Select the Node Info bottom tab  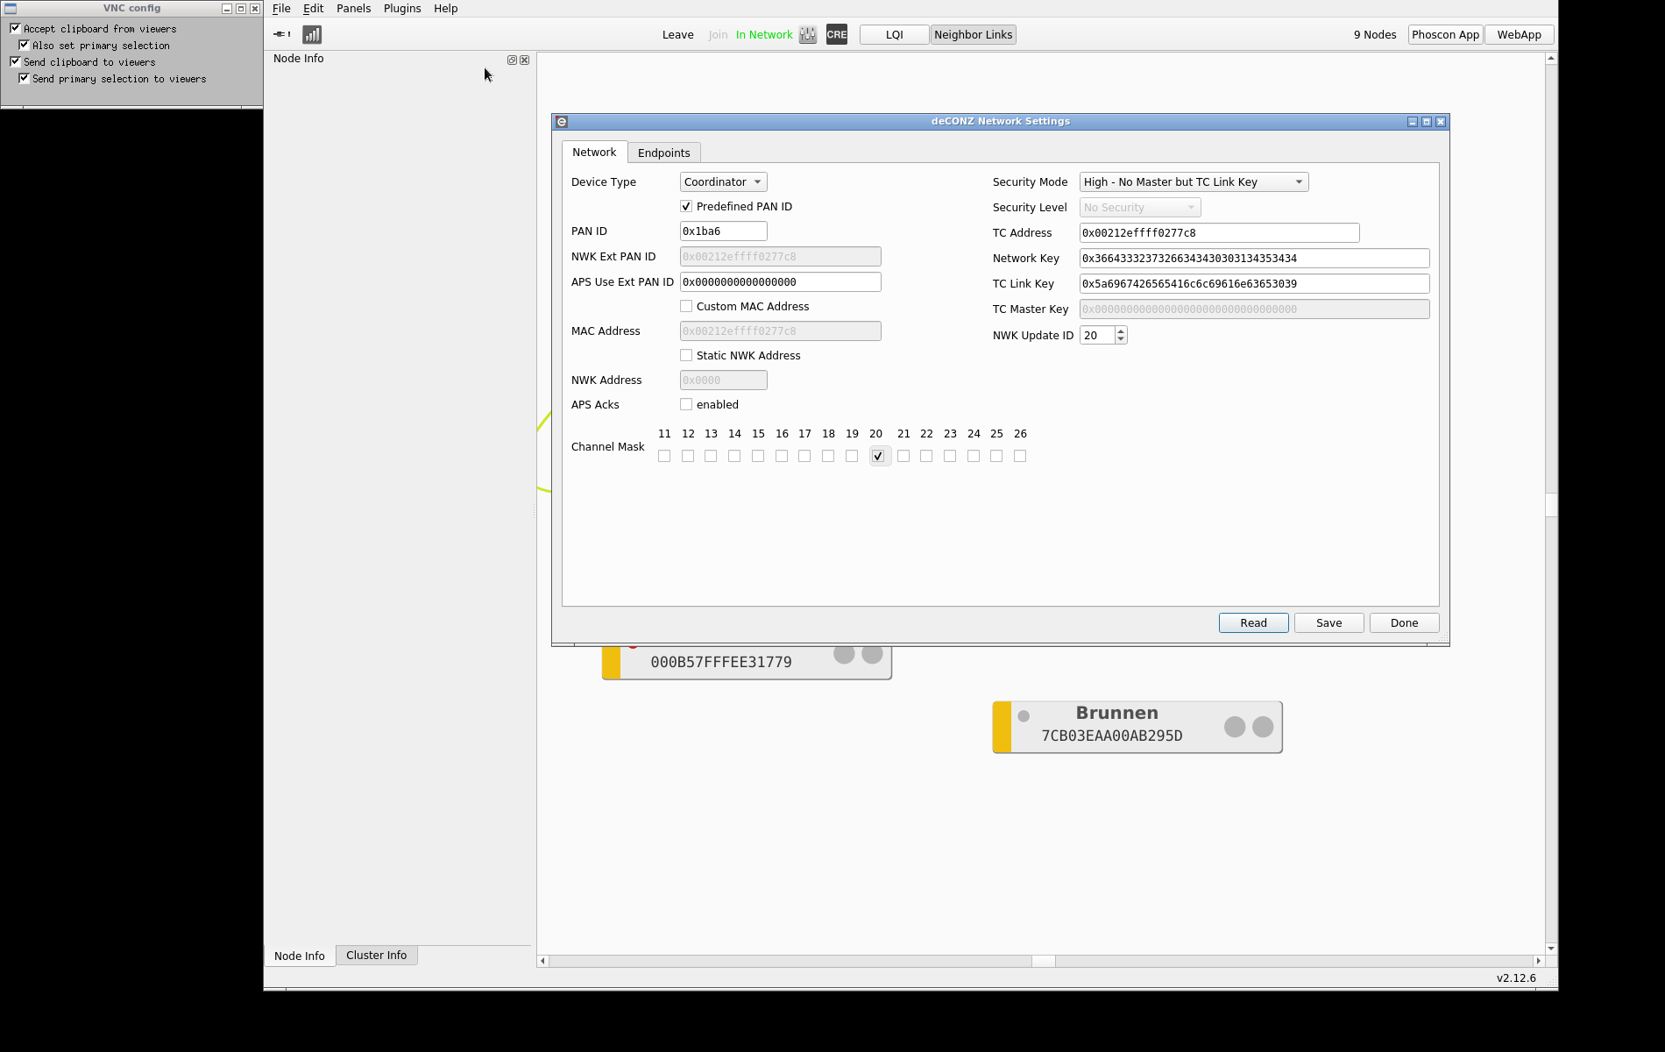[x=300, y=956]
